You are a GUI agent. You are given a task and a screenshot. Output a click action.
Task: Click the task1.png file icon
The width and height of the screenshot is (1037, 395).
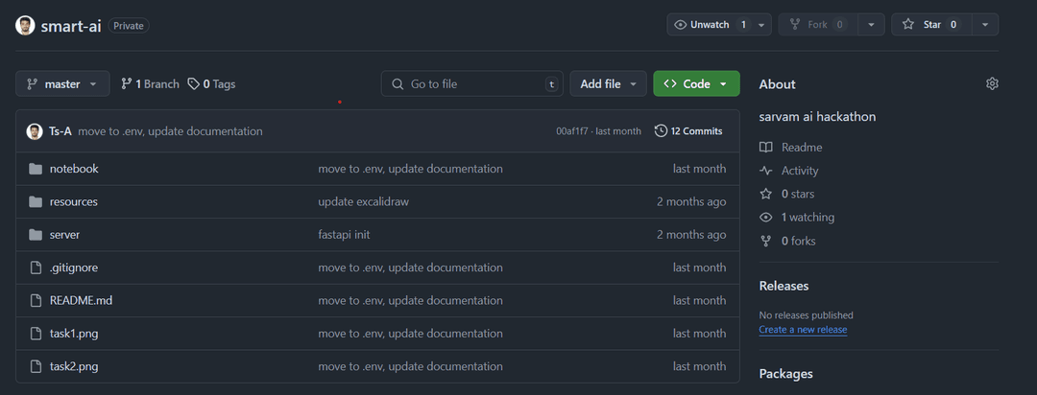36,334
